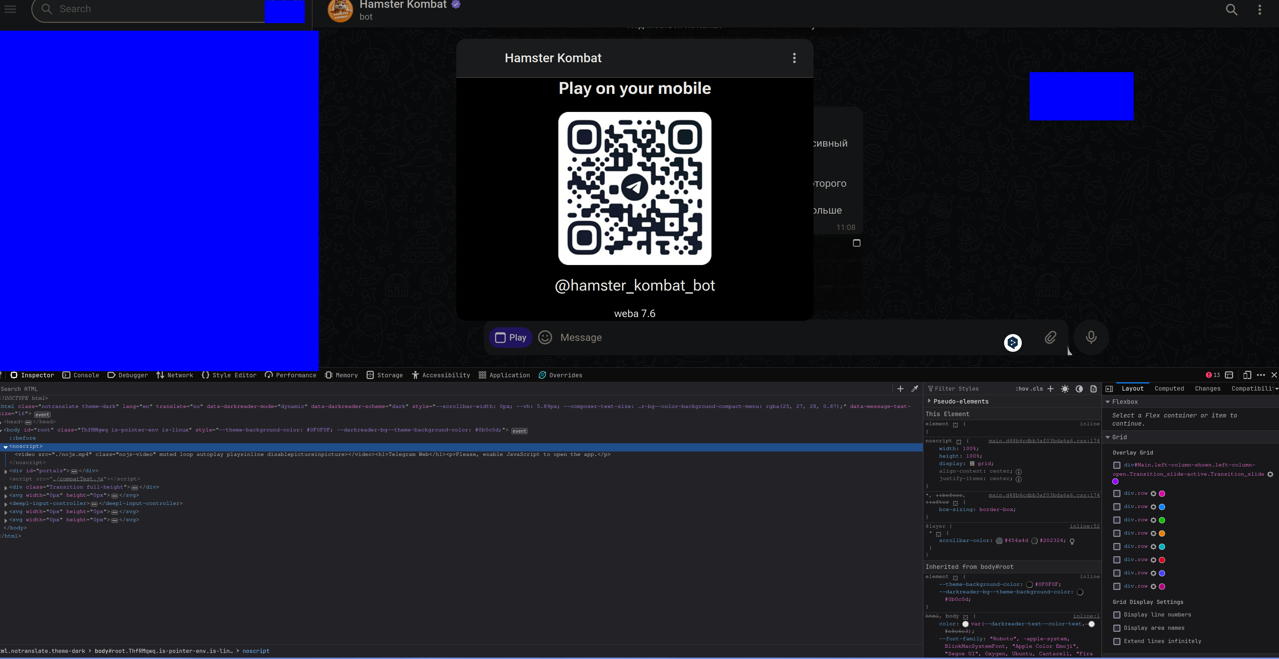Open the Computed sidebar tab

(x=1169, y=389)
